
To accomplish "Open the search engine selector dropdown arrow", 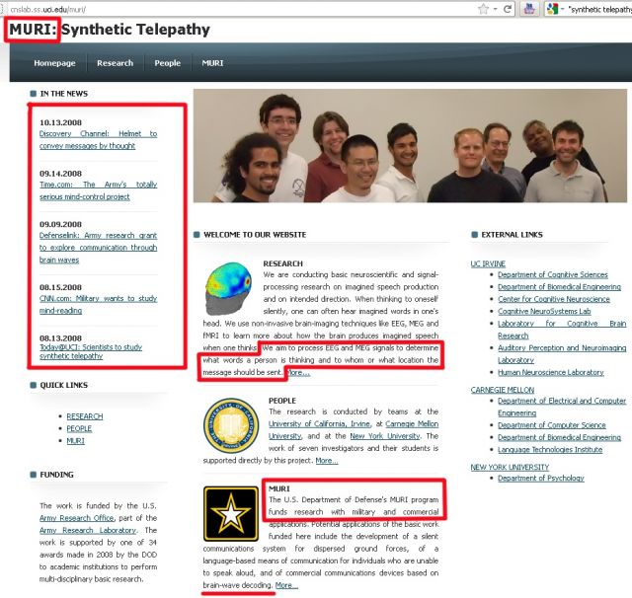I will tap(562, 9).
